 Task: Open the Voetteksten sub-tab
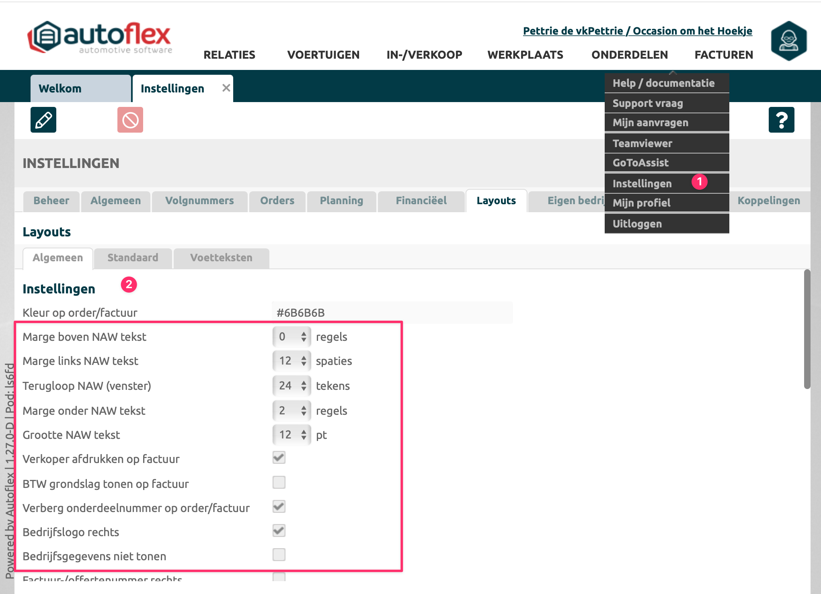tap(221, 258)
